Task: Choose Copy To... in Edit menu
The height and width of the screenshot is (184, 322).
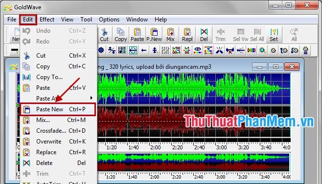Action: point(58,77)
